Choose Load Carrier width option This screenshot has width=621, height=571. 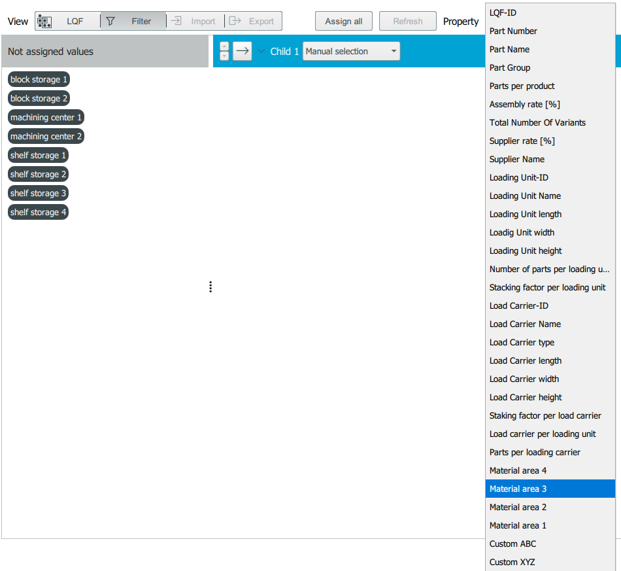pyautogui.click(x=550, y=379)
